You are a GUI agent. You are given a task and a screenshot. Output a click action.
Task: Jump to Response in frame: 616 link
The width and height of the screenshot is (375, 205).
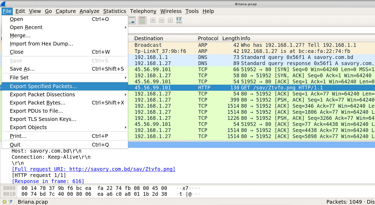click(48, 181)
